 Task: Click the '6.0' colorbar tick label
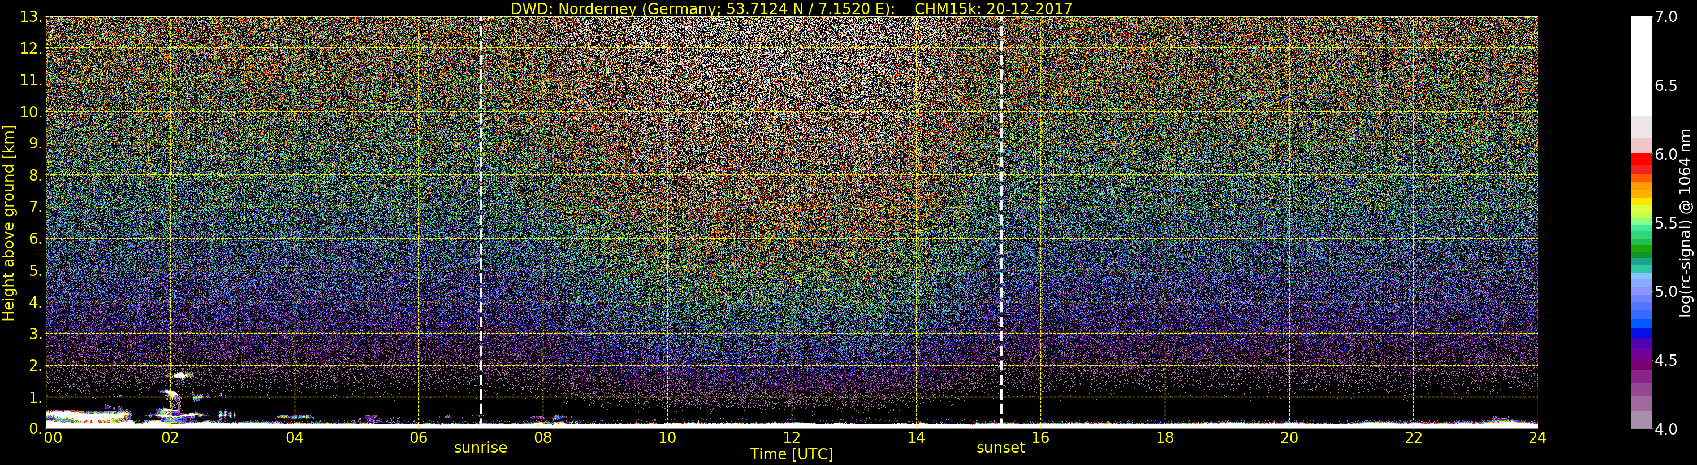pos(1666,154)
